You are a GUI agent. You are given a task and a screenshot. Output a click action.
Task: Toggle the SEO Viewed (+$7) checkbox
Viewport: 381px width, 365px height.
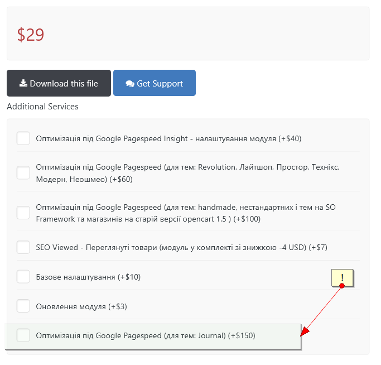click(23, 247)
